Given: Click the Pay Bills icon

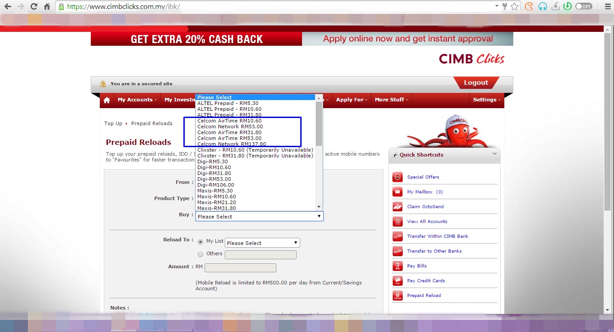Looking at the screenshot, I should point(397,266).
